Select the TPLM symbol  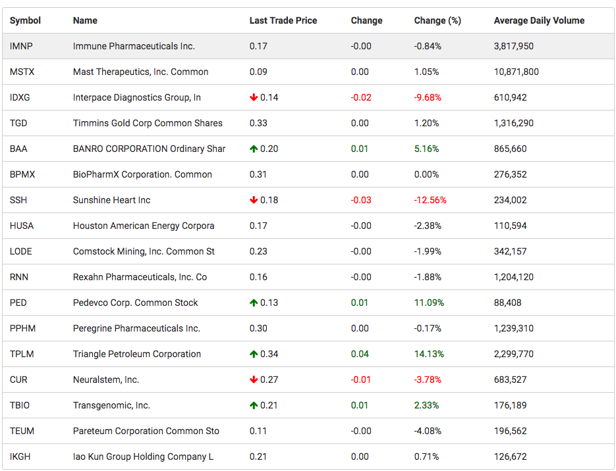[x=22, y=354]
